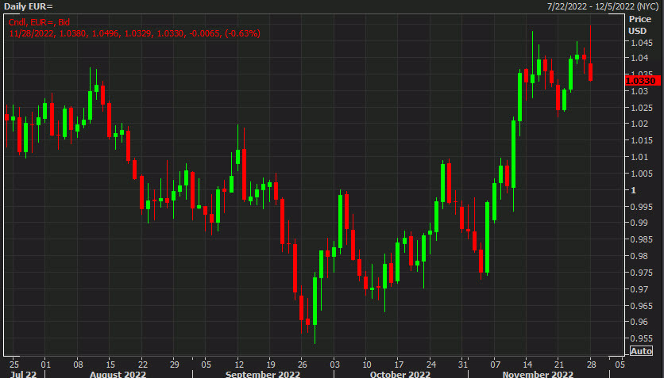Click the 22 date tick in August
664x378 pixels.
tap(143, 364)
